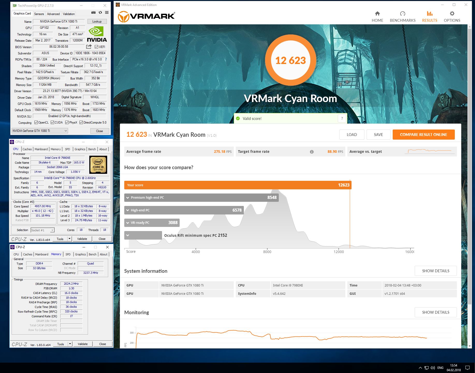The width and height of the screenshot is (475, 373).
Task: Click the Lookup button in GPU-Z
Action: coord(97,21)
